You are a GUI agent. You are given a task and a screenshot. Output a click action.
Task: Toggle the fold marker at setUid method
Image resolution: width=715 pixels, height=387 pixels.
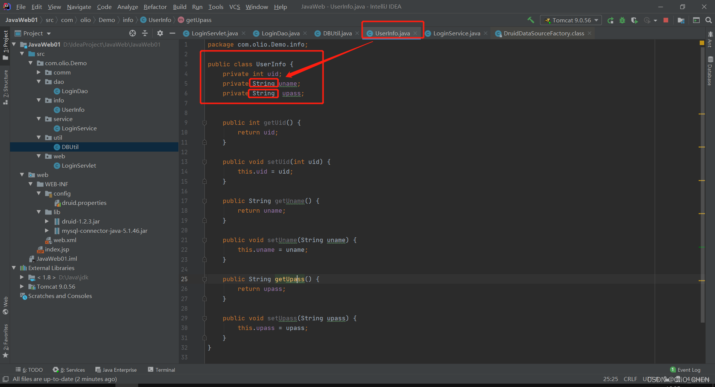[204, 162]
